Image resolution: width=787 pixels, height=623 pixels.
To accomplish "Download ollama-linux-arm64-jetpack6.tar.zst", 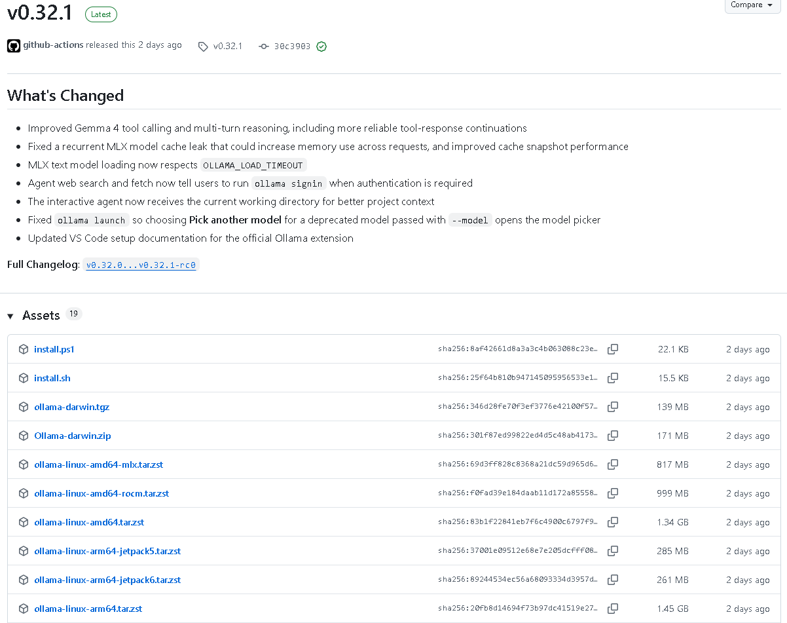I will pyautogui.click(x=107, y=580).
